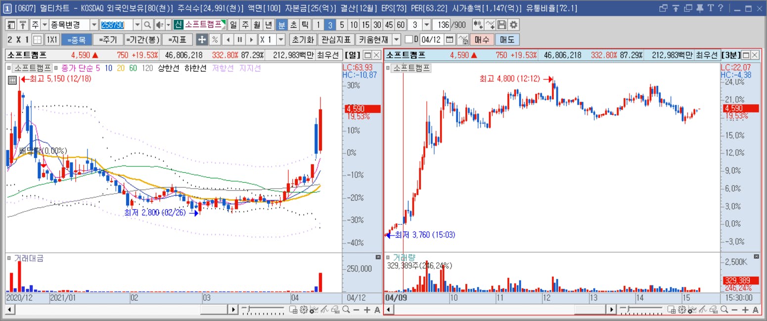Toggle the D checkbox beside the date field
767x321 pixels.
[x=408, y=40]
